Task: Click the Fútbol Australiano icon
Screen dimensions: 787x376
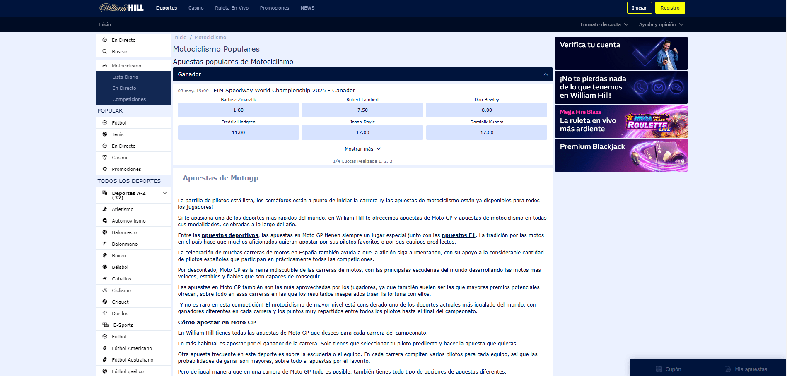Action: click(105, 360)
